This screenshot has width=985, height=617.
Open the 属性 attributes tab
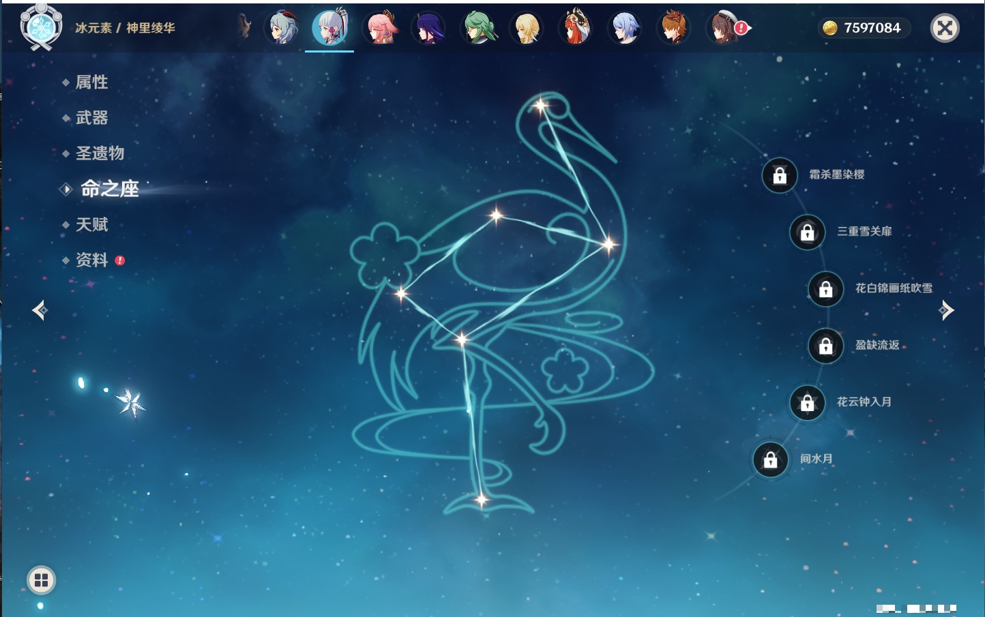click(x=91, y=82)
